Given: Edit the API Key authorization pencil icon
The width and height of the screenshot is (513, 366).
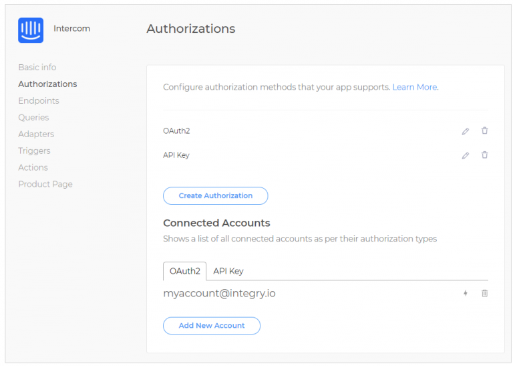Looking at the screenshot, I should 465,156.
